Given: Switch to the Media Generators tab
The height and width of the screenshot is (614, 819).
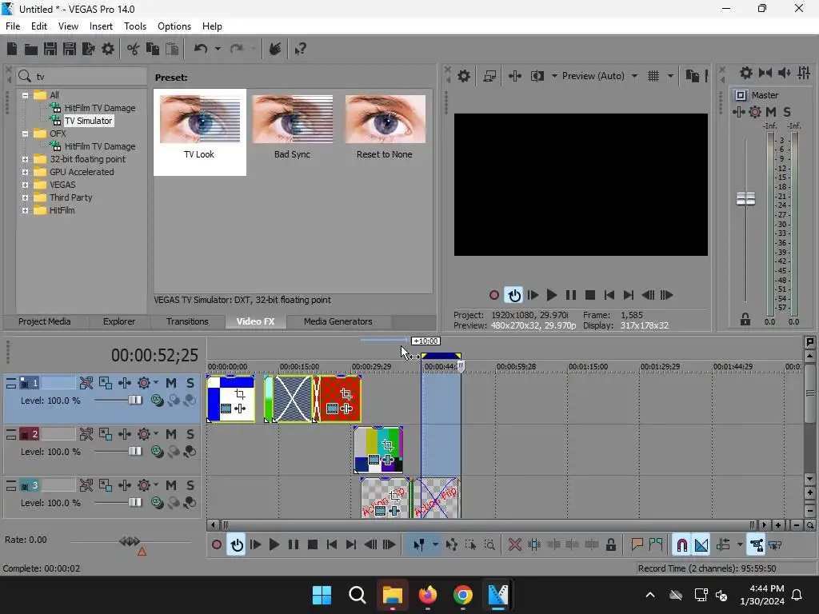Looking at the screenshot, I should click(338, 321).
